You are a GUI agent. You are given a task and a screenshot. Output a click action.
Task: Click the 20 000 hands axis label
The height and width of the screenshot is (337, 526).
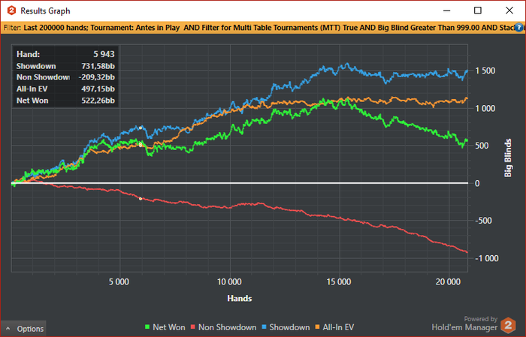448,281
